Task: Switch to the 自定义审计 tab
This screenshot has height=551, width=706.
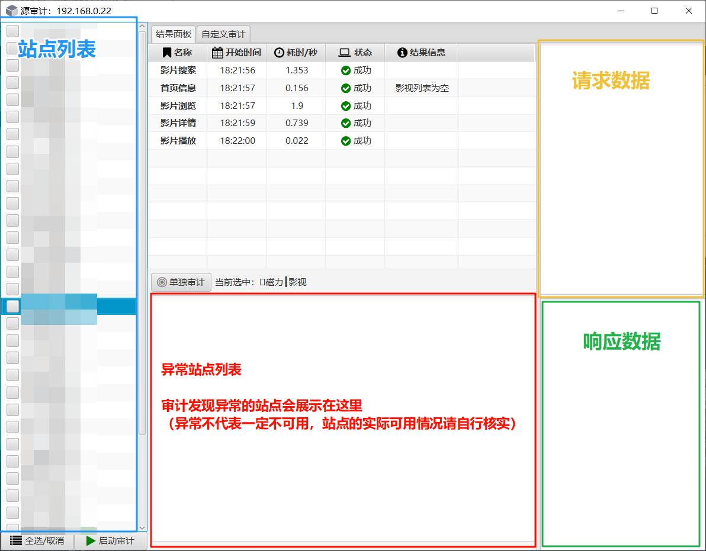Action: coord(223,34)
